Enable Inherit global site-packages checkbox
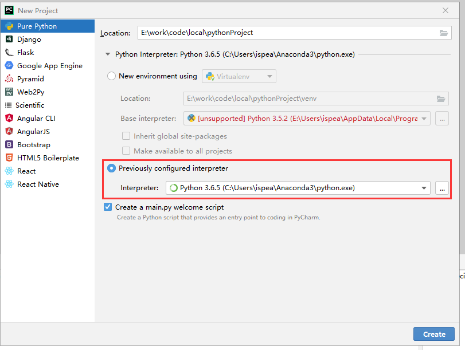 [x=126, y=136]
